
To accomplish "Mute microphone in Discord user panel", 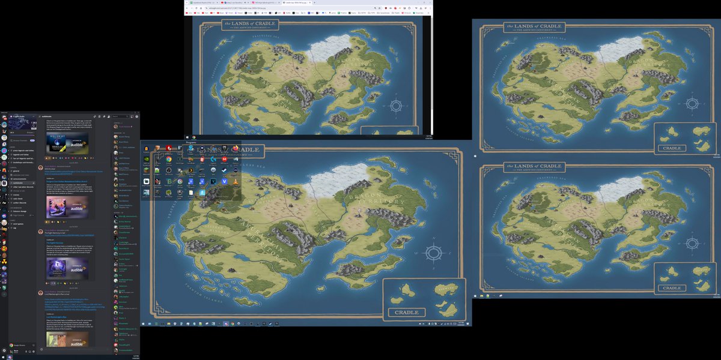I will click(x=26, y=352).
